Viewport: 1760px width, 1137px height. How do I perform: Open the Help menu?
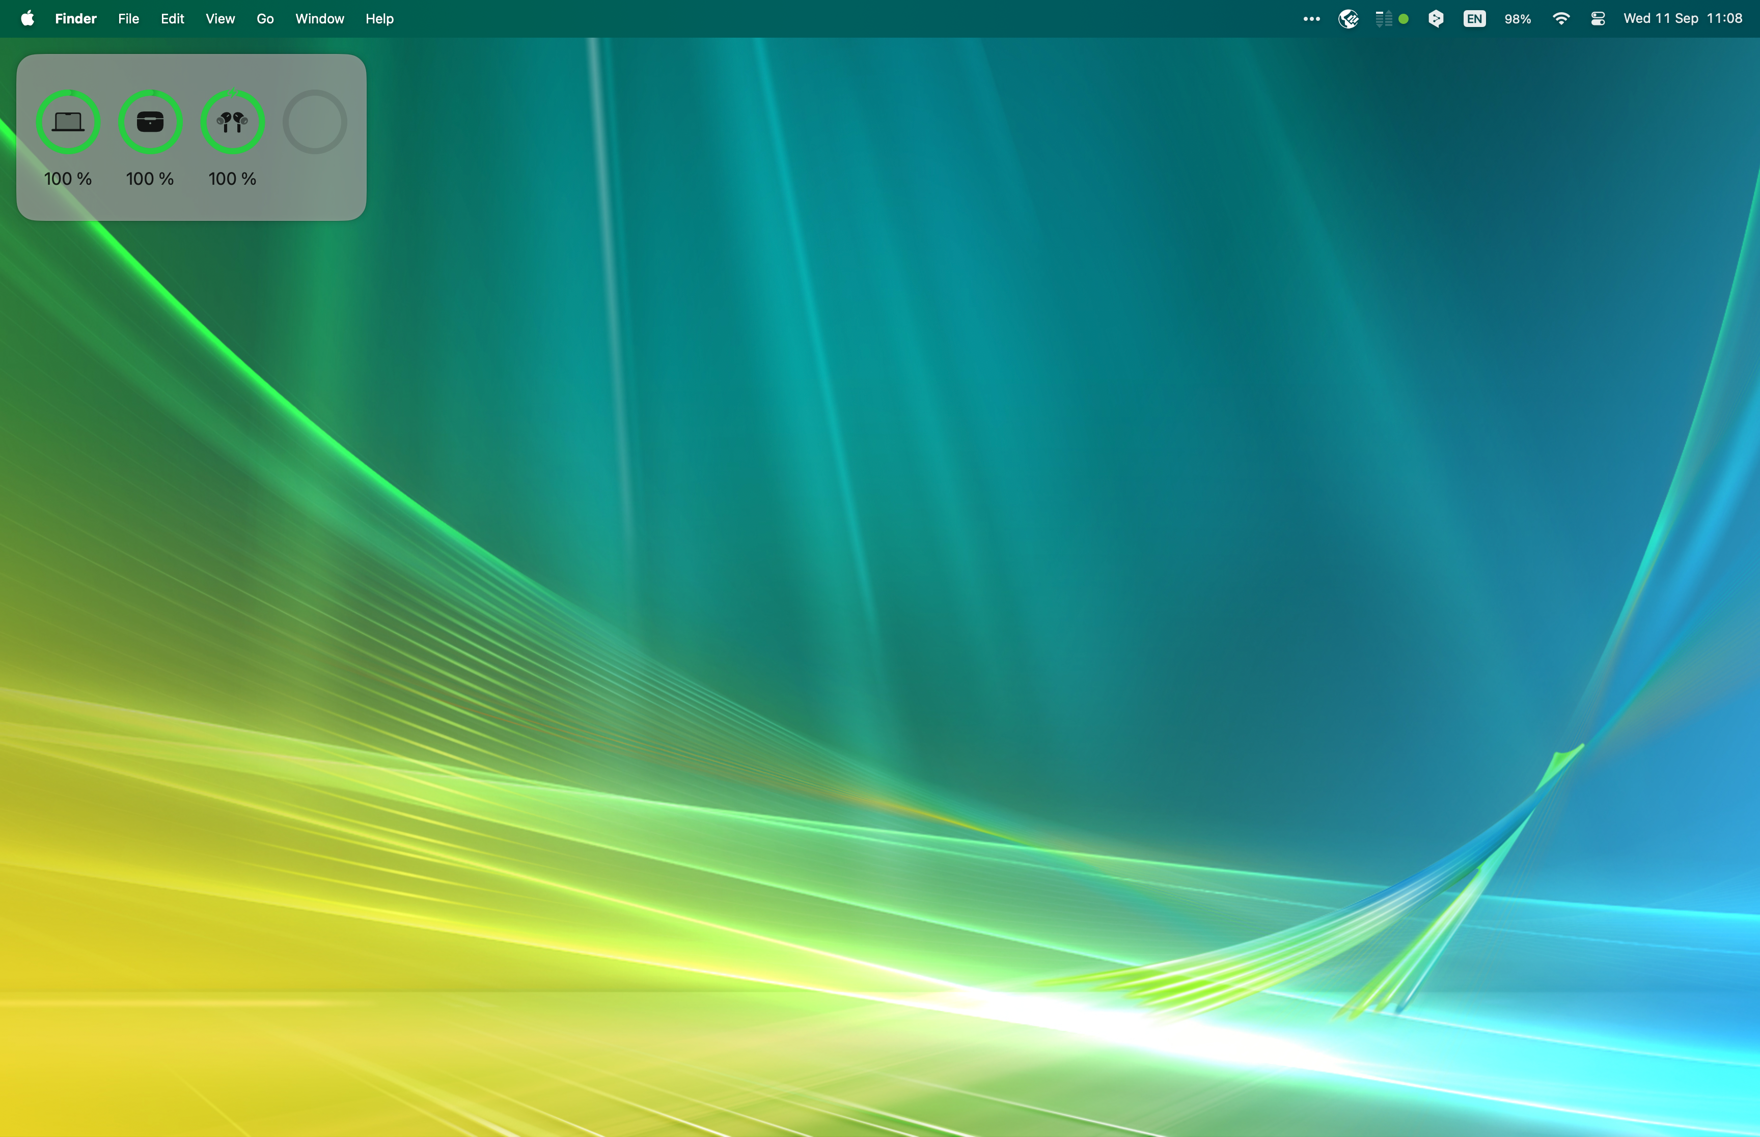point(379,18)
